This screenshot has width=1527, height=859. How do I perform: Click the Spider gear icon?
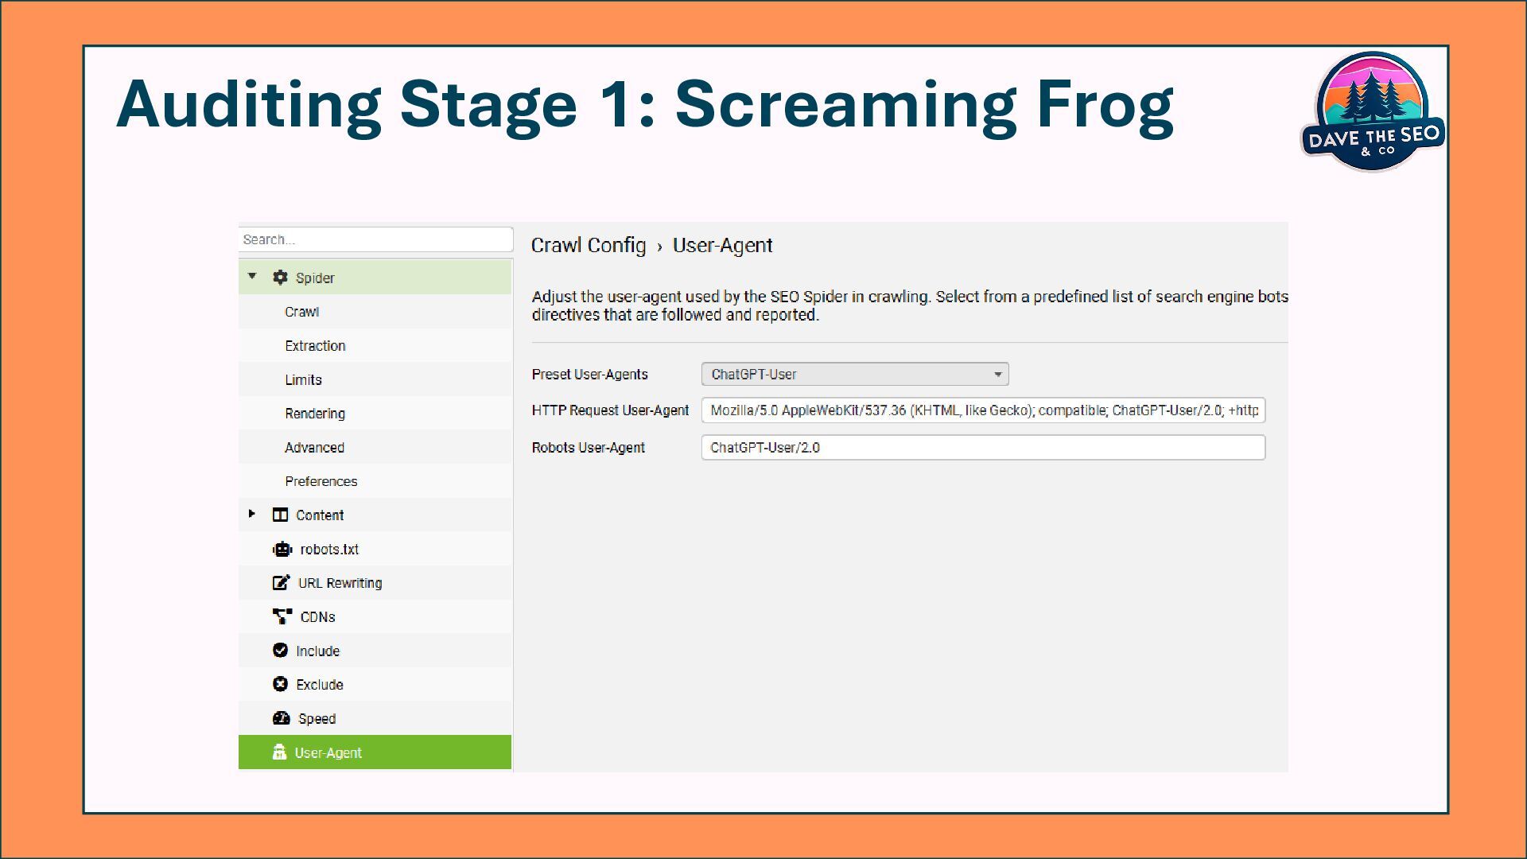click(x=280, y=278)
